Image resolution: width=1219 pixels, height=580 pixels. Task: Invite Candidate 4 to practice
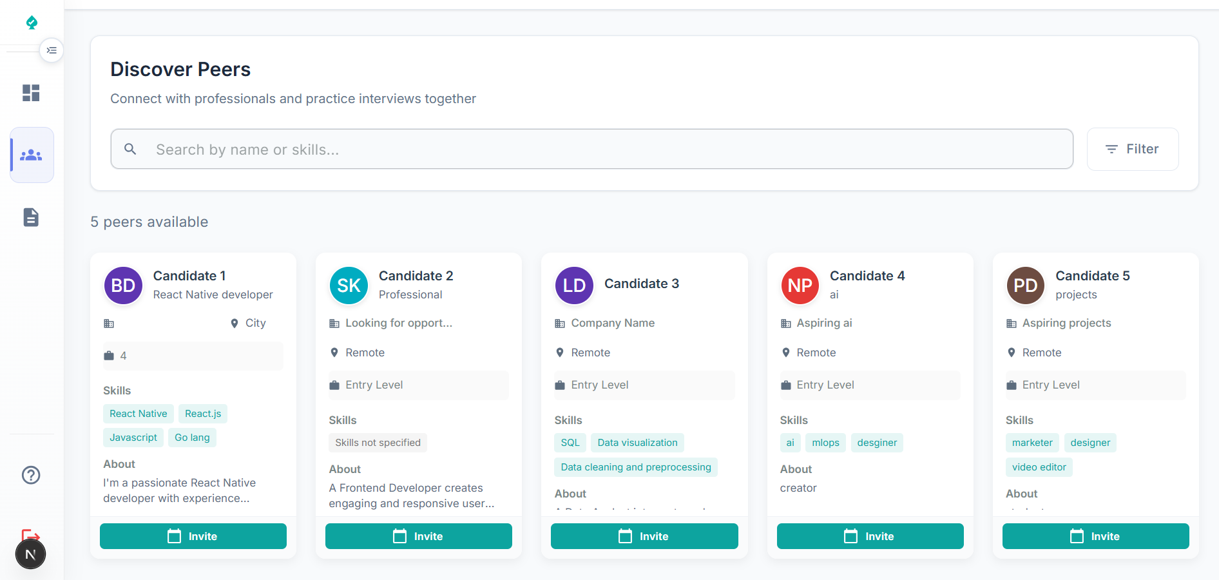pos(870,536)
